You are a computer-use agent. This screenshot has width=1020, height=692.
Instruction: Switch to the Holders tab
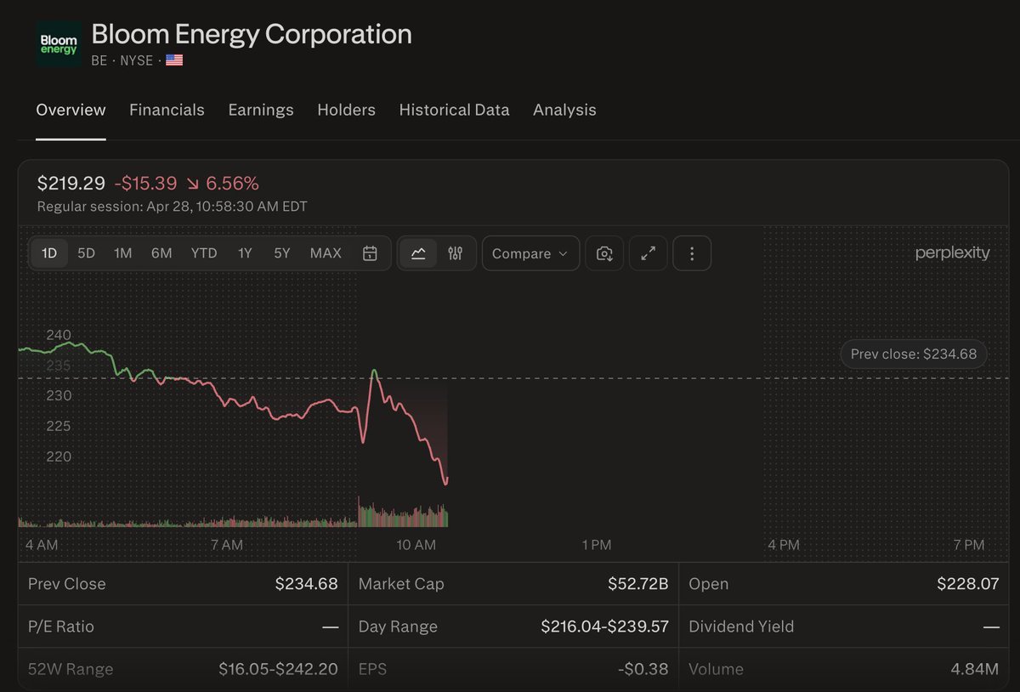346,110
